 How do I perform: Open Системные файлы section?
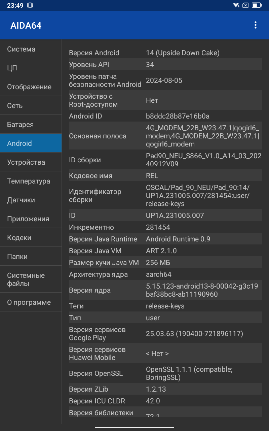pos(31,279)
